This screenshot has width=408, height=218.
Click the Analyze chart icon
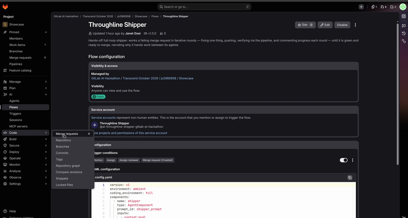5,171
